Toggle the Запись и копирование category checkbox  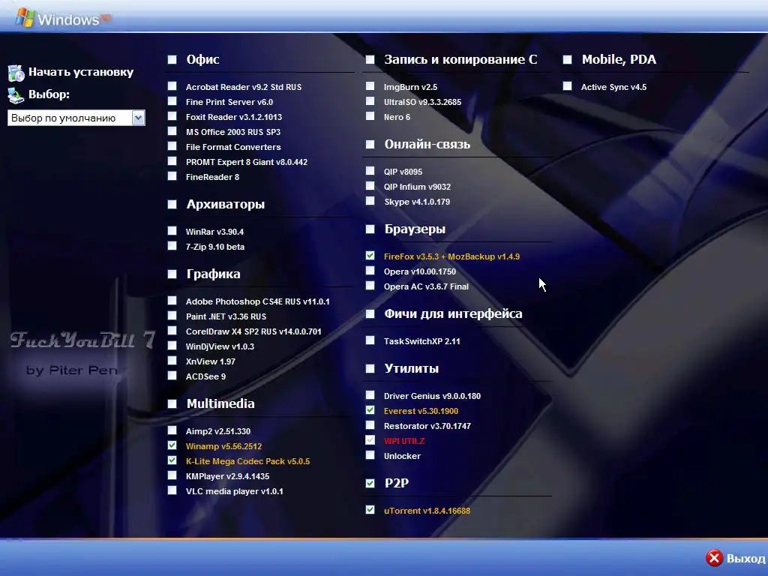370,60
